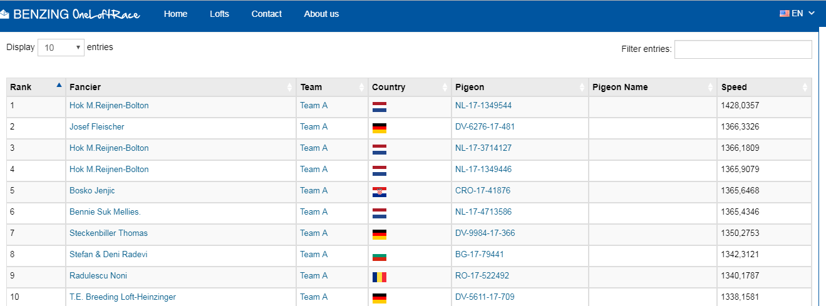Click the Filter entries text box

click(743, 49)
